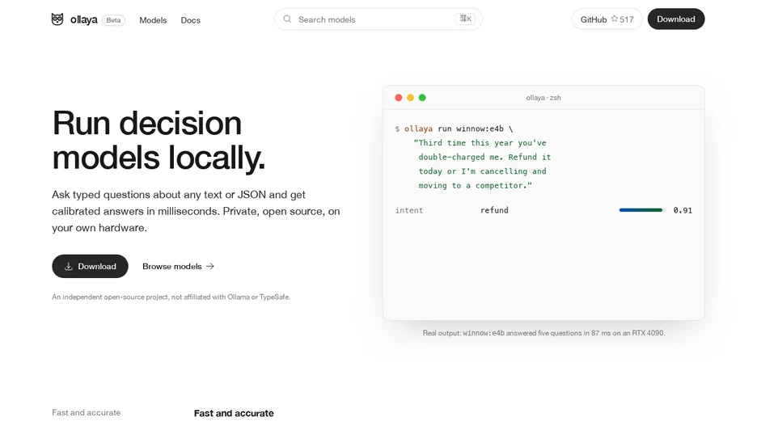Focus the Search models field
This screenshot has width=757, height=426.
tap(378, 19)
